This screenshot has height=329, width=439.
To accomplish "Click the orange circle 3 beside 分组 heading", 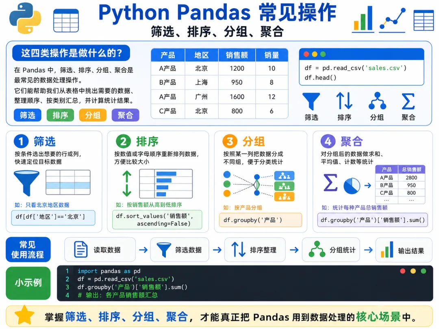I will [230, 141].
